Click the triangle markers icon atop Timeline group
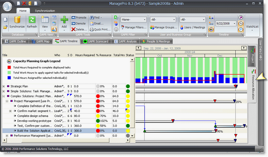Image resolution: width=268 pixels, height=157 pixels. click(211, 18)
